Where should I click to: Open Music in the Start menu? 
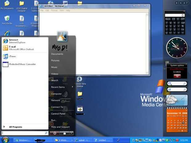54,67
